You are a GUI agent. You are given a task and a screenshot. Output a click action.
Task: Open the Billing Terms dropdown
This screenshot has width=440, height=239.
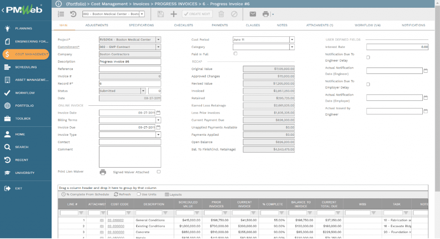point(158,120)
